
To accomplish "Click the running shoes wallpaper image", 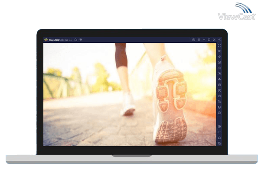I will coord(129,94).
